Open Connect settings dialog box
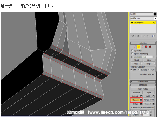 (x=154, y=104)
